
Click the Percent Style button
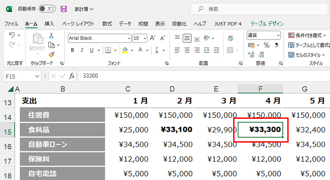coord(266,45)
